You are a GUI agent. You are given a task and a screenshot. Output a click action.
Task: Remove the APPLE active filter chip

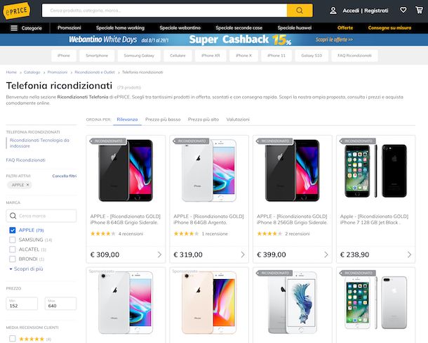pos(27,185)
